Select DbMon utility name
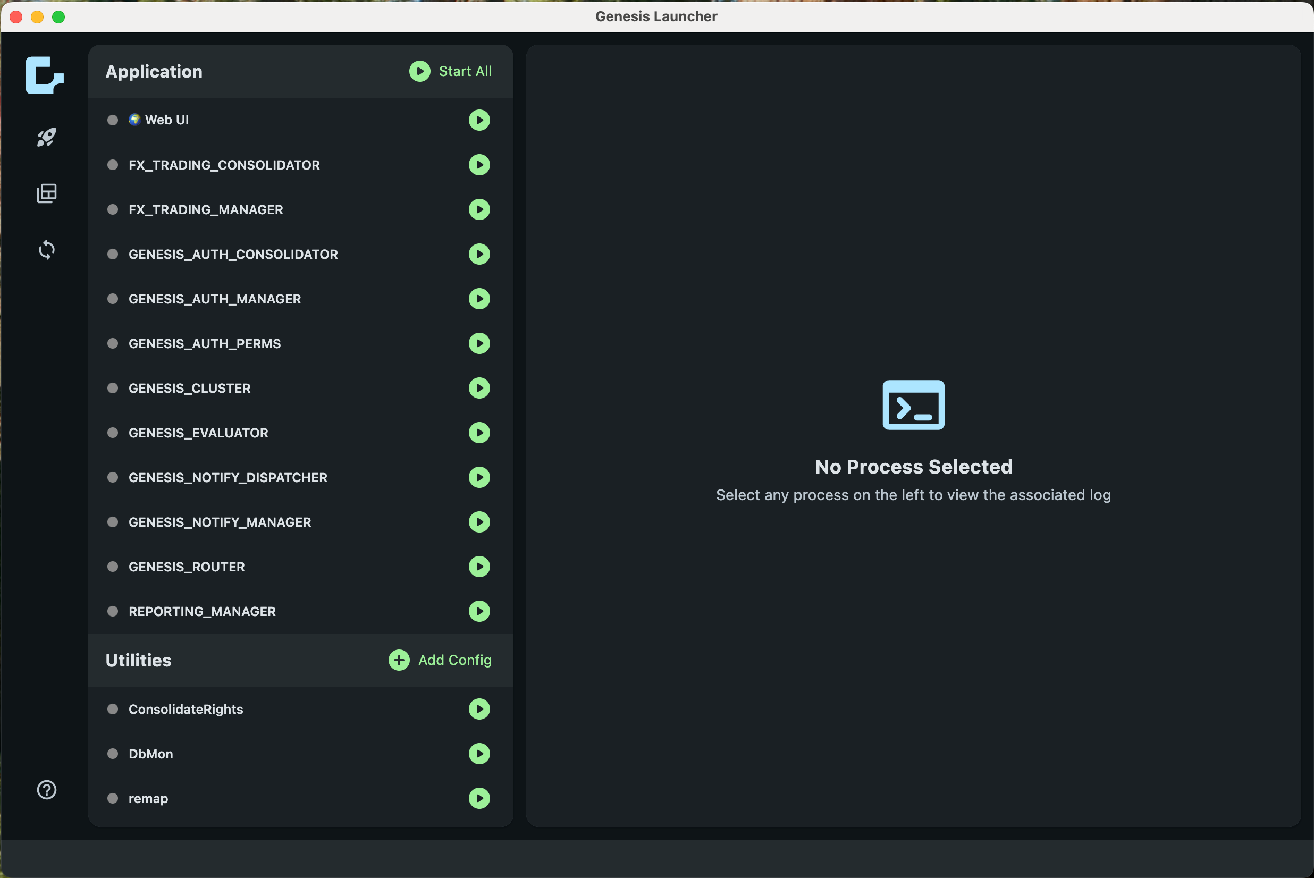This screenshot has width=1314, height=878. (151, 754)
